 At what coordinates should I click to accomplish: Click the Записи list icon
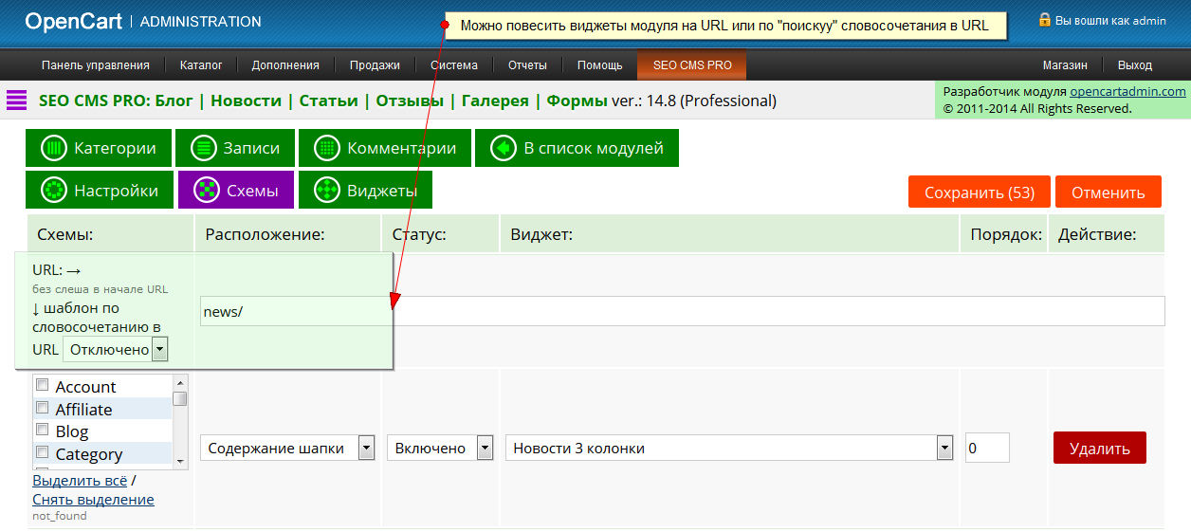tap(203, 148)
